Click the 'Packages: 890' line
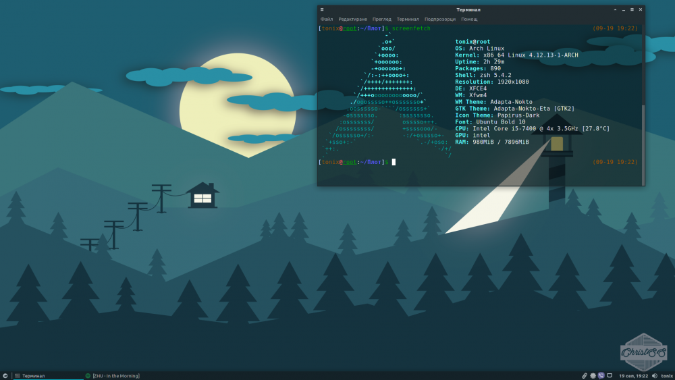Screen dimensions: 675x380 [x=478, y=68]
